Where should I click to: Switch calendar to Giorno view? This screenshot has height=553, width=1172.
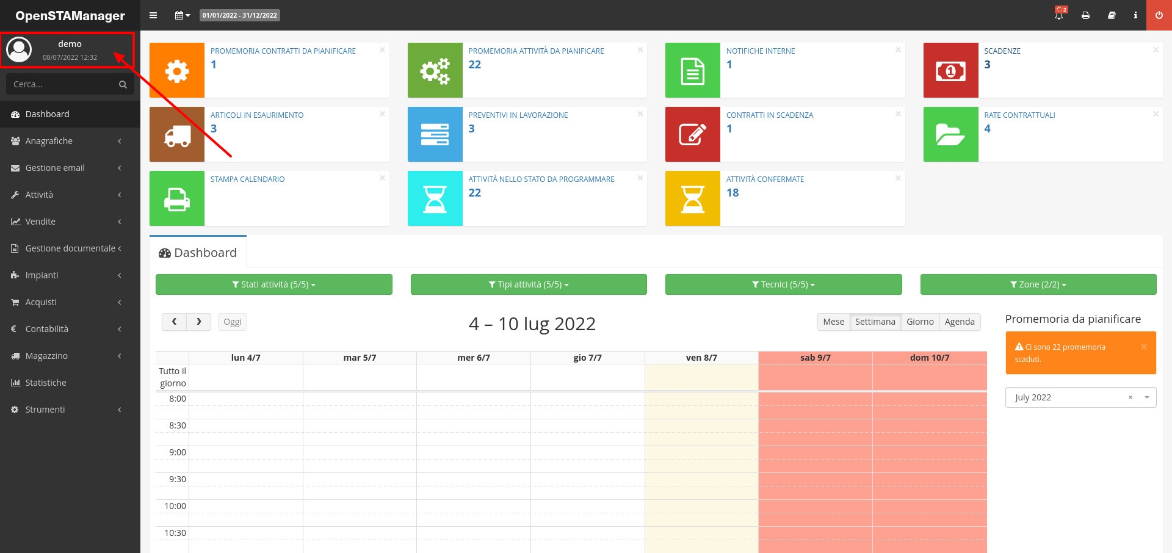tap(920, 322)
